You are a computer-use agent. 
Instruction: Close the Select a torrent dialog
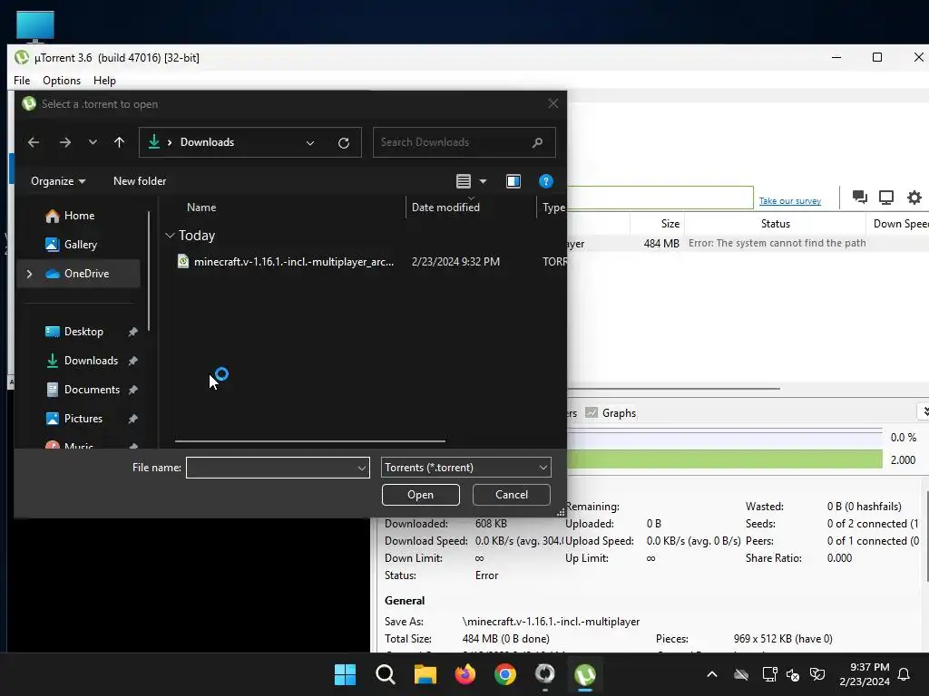click(553, 103)
